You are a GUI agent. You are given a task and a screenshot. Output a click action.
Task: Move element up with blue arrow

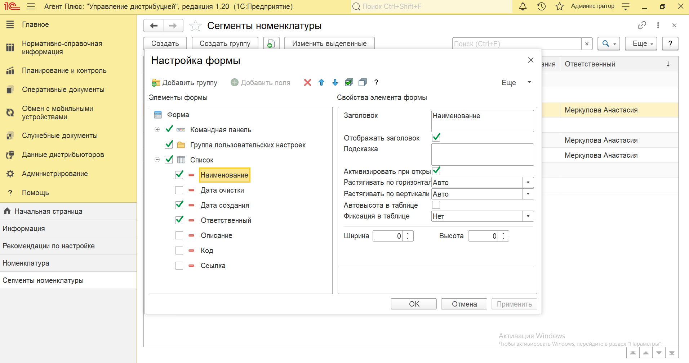[321, 83]
